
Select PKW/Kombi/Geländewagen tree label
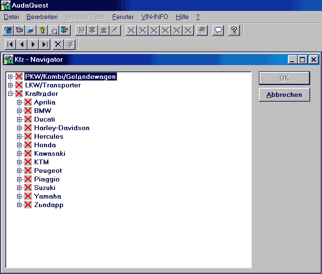(x=71, y=76)
